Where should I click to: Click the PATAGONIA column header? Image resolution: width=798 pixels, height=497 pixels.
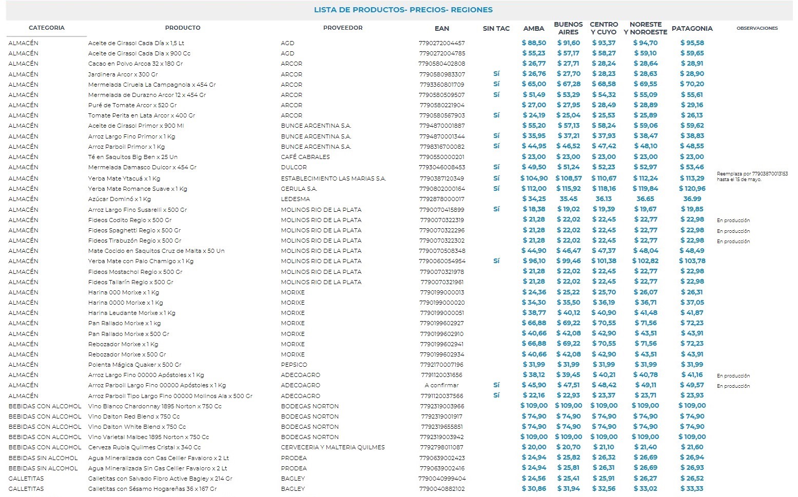[x=692, y=28]
